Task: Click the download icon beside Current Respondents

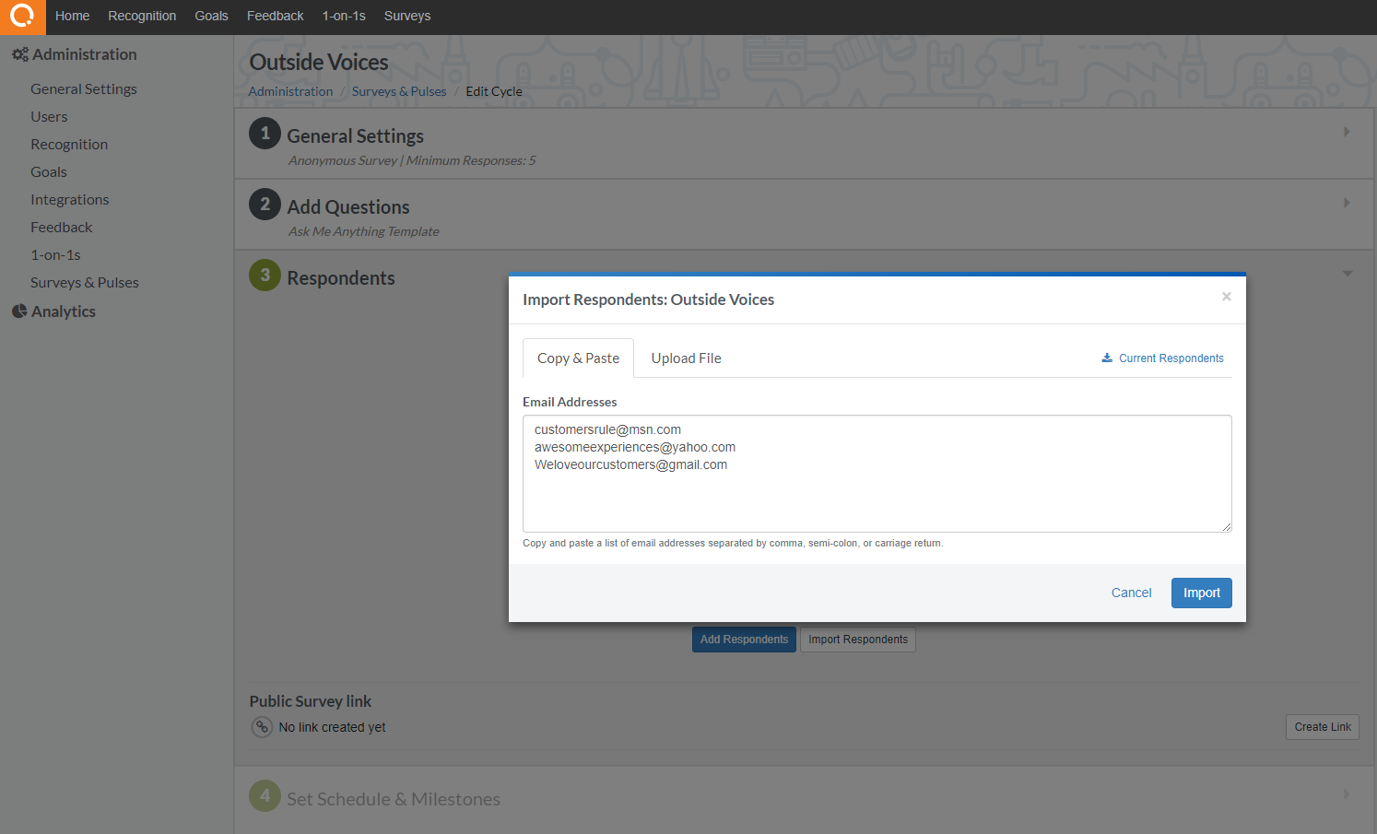Action: [x=1107, y=358]
